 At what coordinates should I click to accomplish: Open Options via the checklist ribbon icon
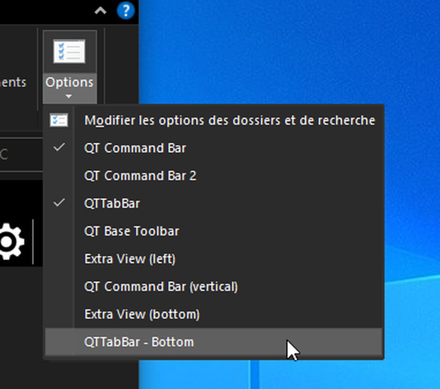point(68,51)
